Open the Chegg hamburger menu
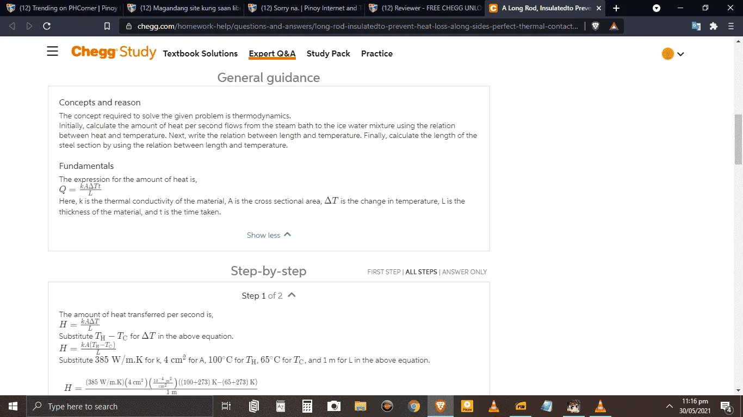 pyautogui.click(x=52, y=52)
